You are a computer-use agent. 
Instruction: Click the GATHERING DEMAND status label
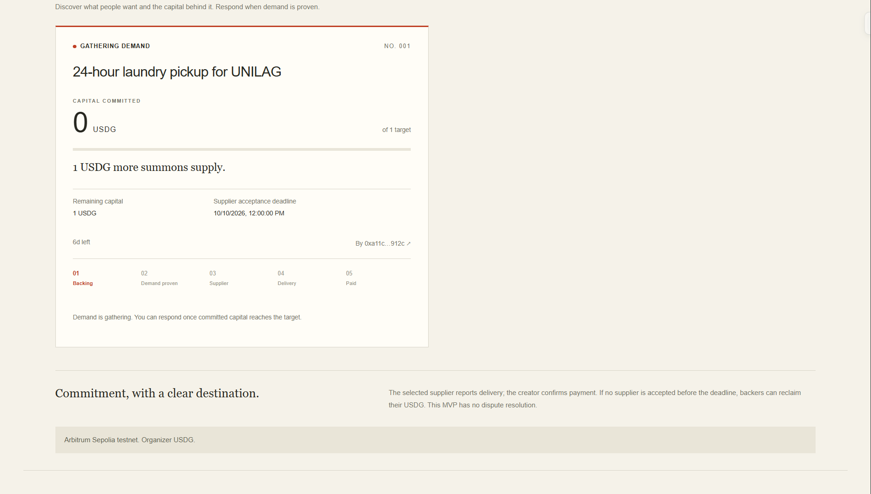click(x=115, y=46)
